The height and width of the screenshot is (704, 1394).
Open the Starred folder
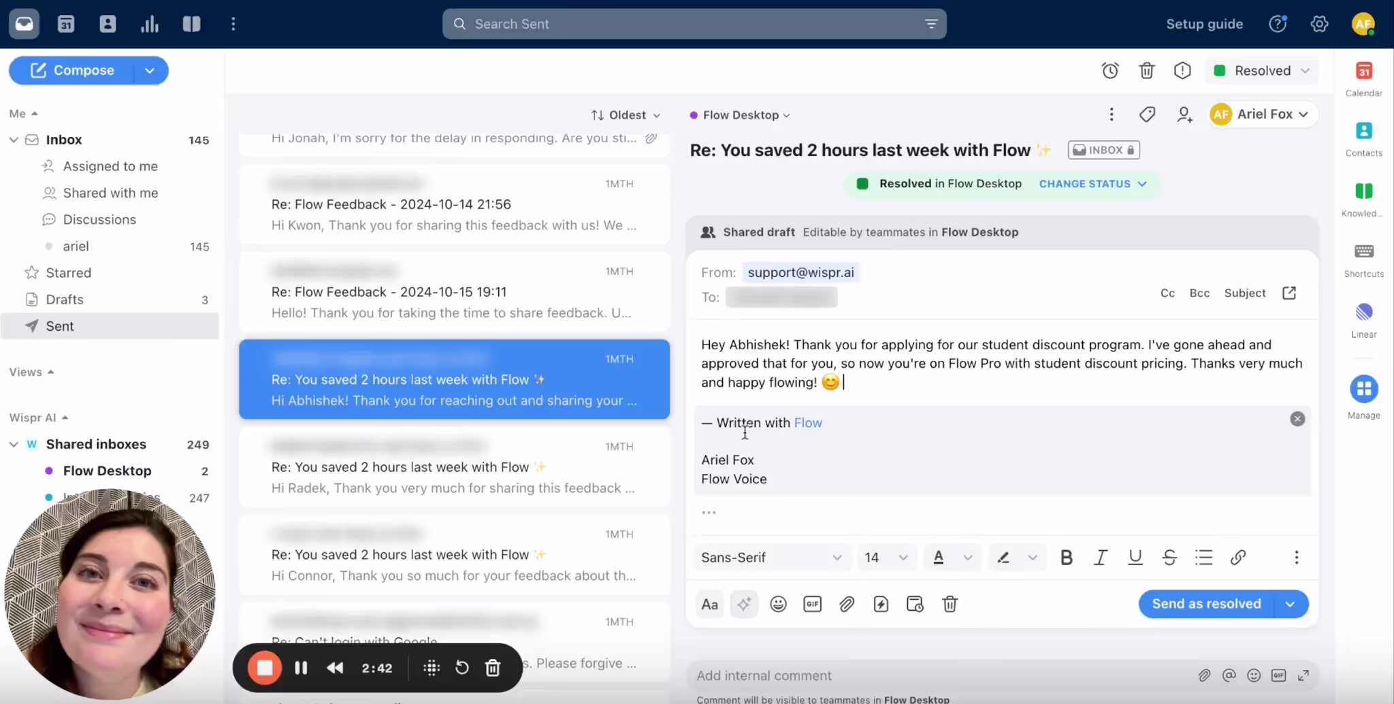[110, 272]
